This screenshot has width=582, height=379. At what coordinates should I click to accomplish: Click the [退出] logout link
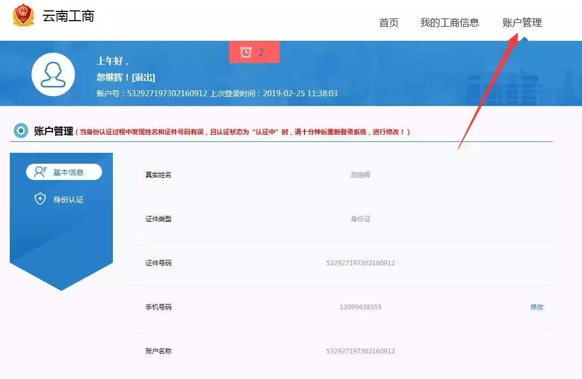click(x=143, y=77)
